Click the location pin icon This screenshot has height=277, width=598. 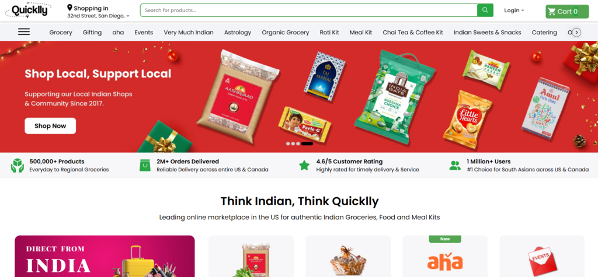click(70, 8)
